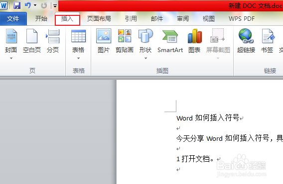Switch to the 引用 tab
This screenshot has width=283, height=184.
point(131,19)
